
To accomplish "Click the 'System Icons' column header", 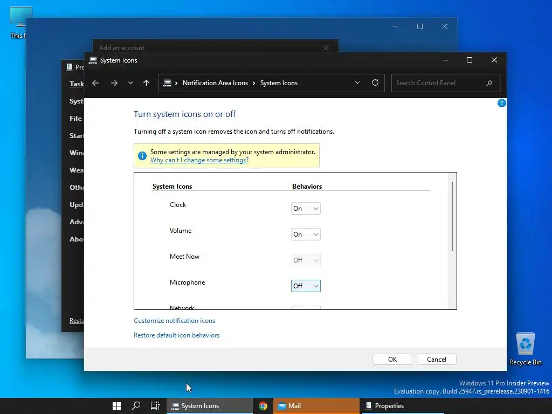I will pyautogui.click(x=172, y=187).
